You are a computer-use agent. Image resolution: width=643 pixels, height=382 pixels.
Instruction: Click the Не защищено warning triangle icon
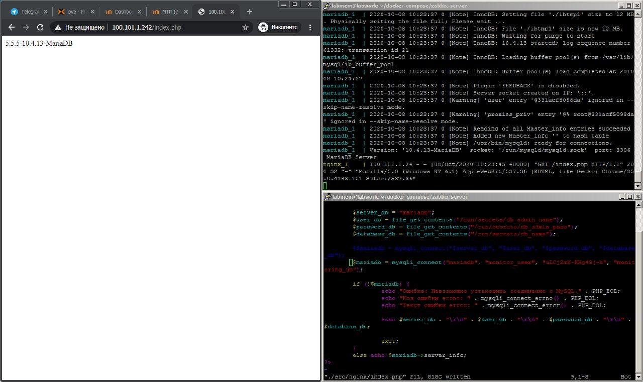[x=58, y=27]
